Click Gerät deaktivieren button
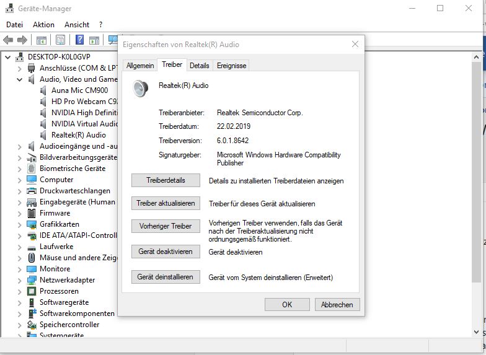This screenshot has height=355, width=486. click(x=166, y=252)
